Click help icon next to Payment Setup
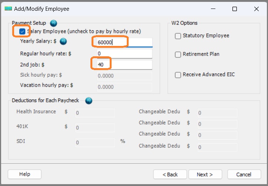This screenshot has height=186, width=268. click(53, 23)
